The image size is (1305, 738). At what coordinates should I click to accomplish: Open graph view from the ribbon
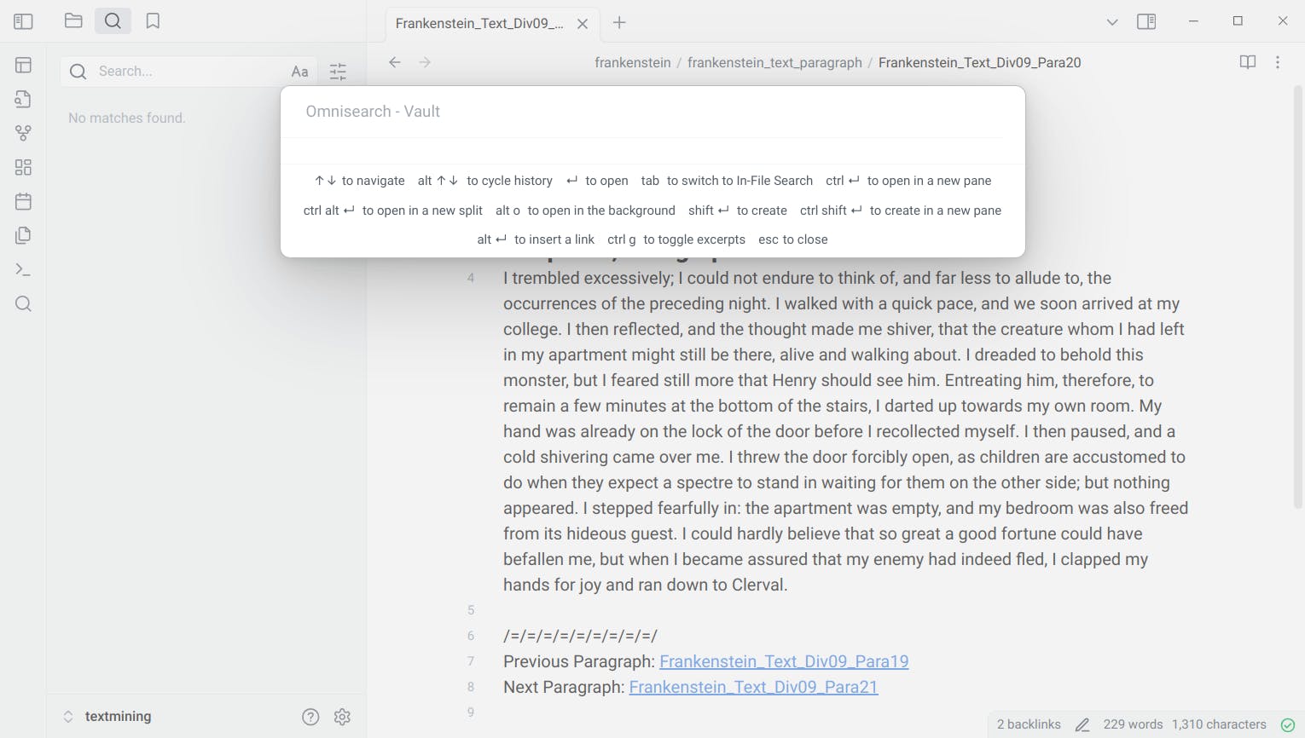coord(23,133)
